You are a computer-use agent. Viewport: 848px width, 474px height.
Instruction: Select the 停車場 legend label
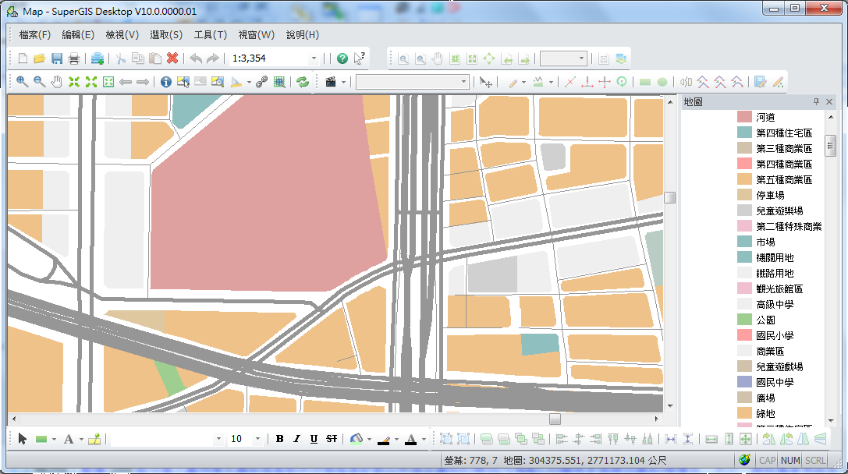[770, 195]
